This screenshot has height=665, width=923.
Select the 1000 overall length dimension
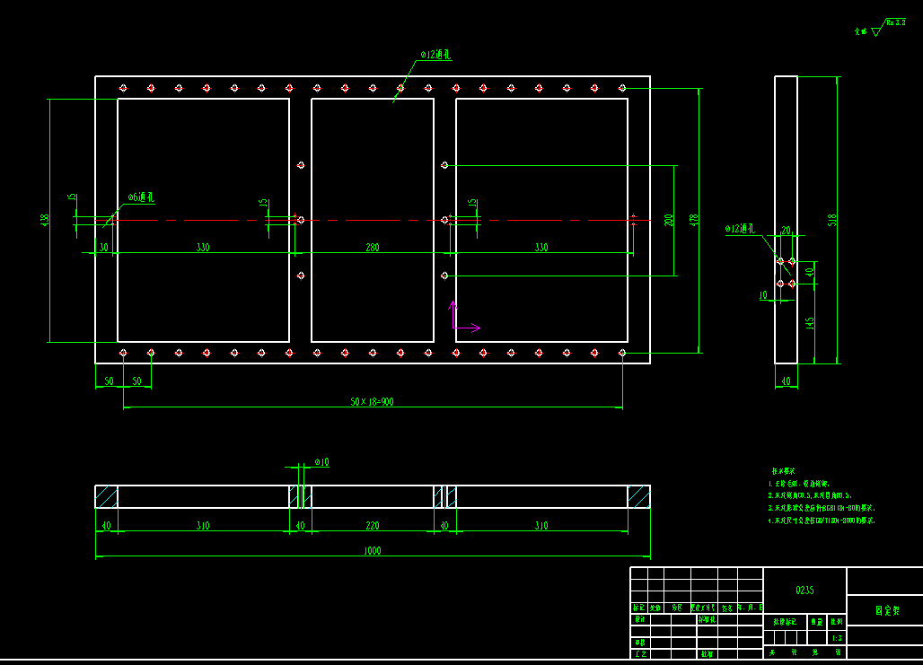pos(372,550)
